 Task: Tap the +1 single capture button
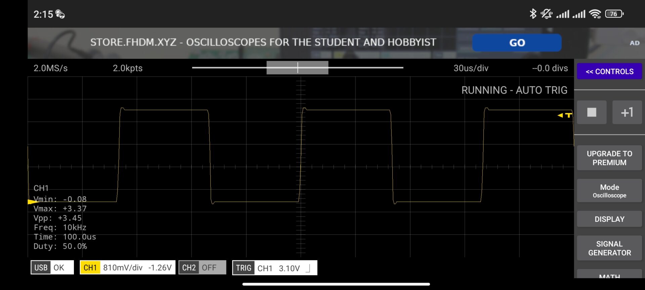(x=627, y=112)
